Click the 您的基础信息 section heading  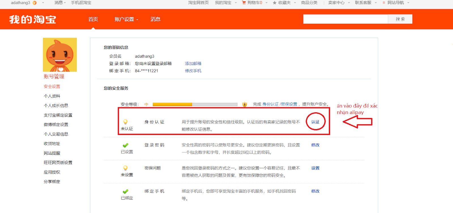point(116,47)
